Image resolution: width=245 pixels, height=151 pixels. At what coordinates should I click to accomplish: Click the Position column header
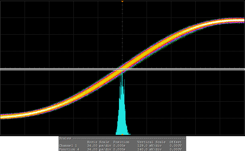pyautogui.click(x=121, y=142)
